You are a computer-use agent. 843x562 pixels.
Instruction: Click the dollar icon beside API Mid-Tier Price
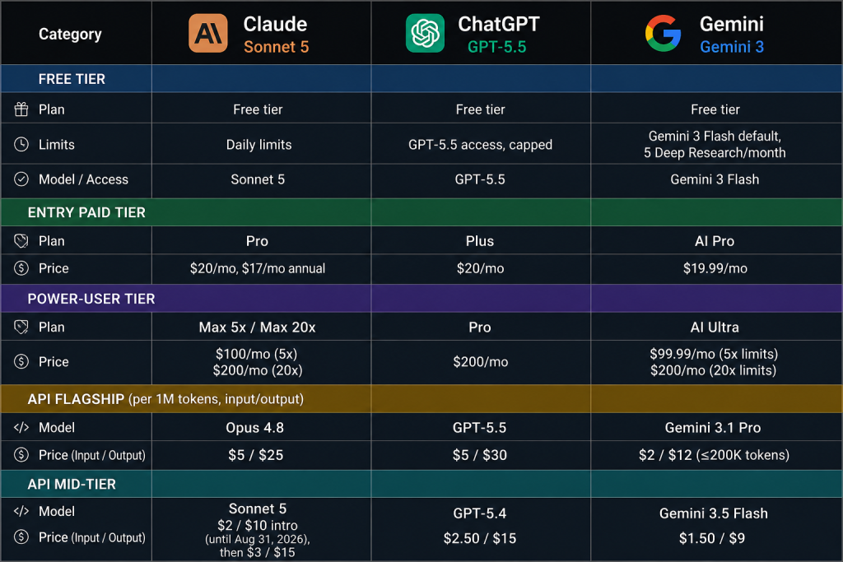coord(21,536)
